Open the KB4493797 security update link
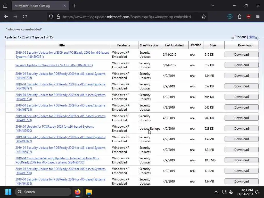 (60, 86)
